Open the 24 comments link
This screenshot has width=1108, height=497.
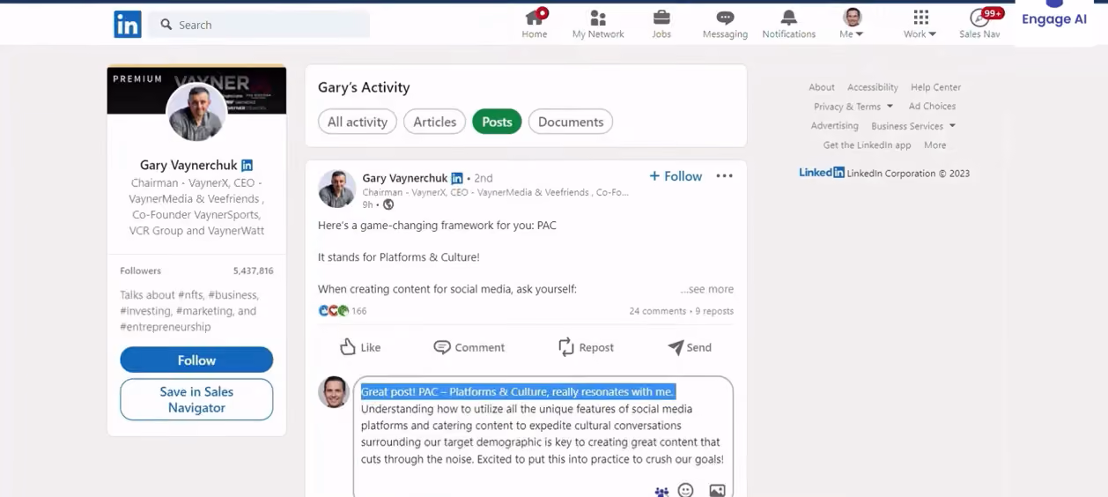[x=657, y=311]
